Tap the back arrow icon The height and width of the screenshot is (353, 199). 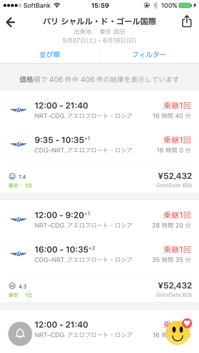pos(10,22)
